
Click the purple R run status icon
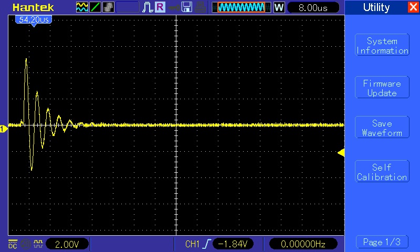tap(160, 7)
